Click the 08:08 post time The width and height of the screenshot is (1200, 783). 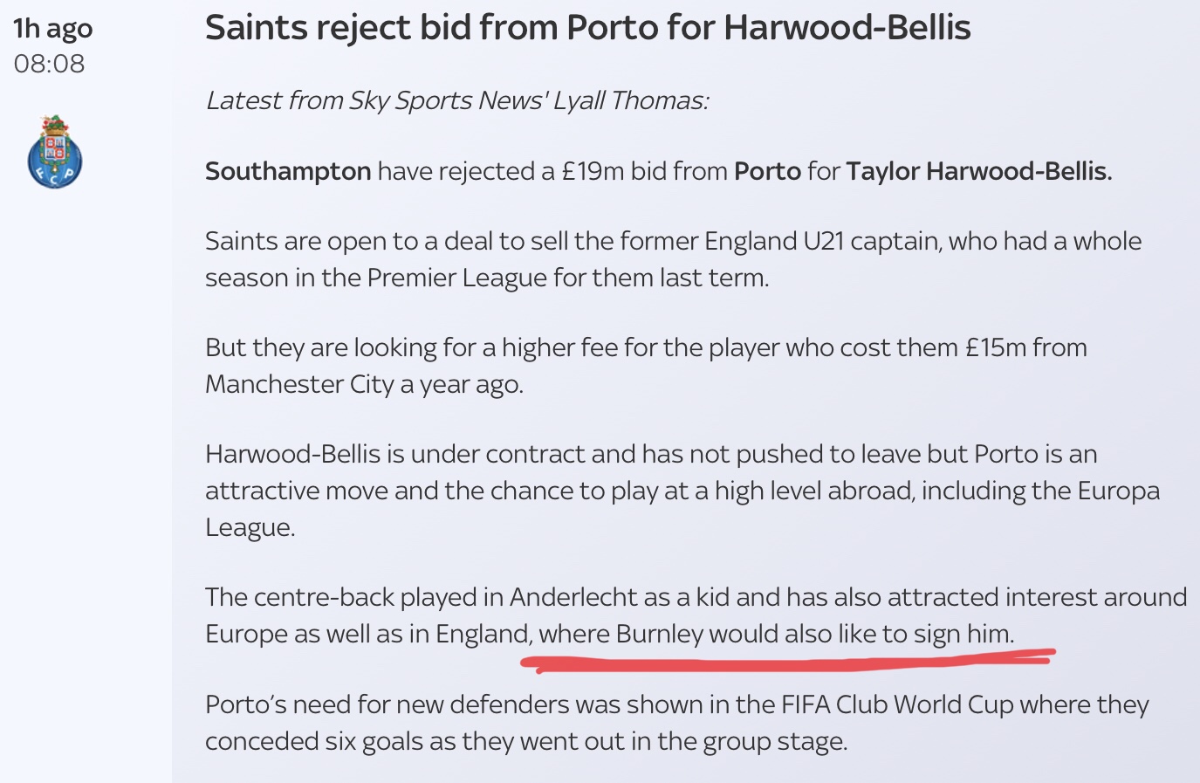[x=49, y=64]
